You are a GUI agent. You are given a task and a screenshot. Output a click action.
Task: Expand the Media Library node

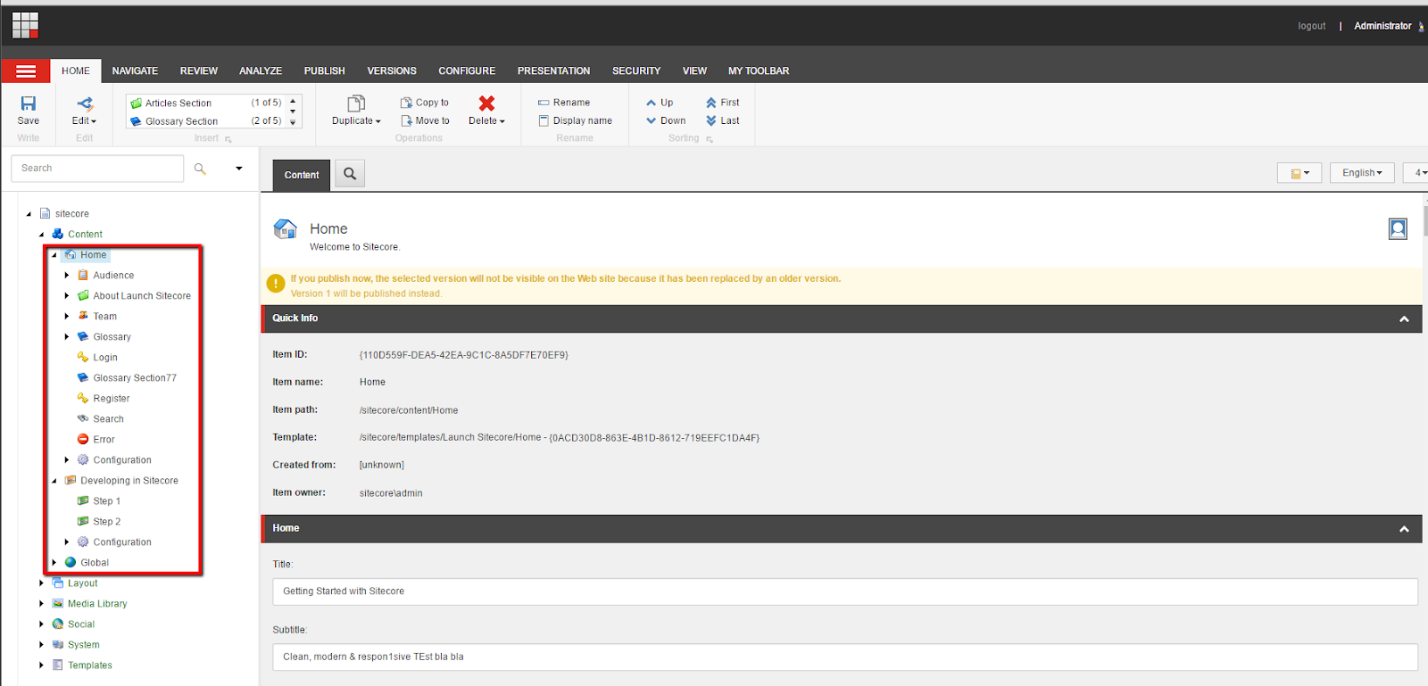tap(42, 603)
